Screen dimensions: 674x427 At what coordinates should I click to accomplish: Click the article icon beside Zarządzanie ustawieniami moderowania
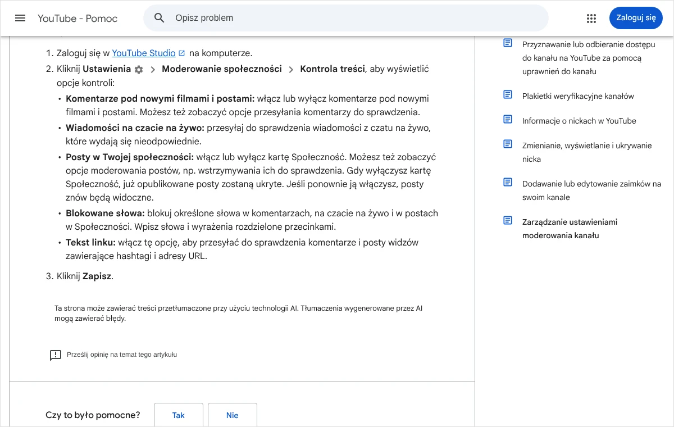[508, 221]
